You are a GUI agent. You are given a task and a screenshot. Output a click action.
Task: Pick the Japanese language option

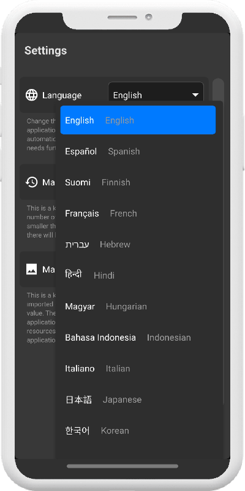click(x=138, y=400)
